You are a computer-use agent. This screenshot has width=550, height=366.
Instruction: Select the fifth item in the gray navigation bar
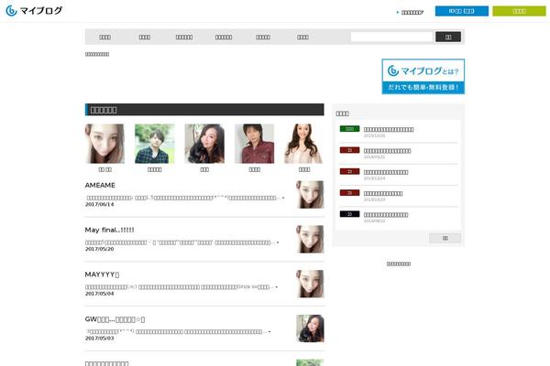(x=263, y=37)
